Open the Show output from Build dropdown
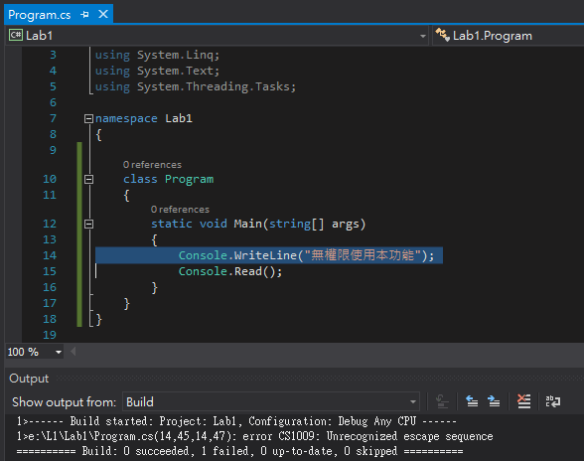Screen dimensions: 584x461 tap(413, 401)
